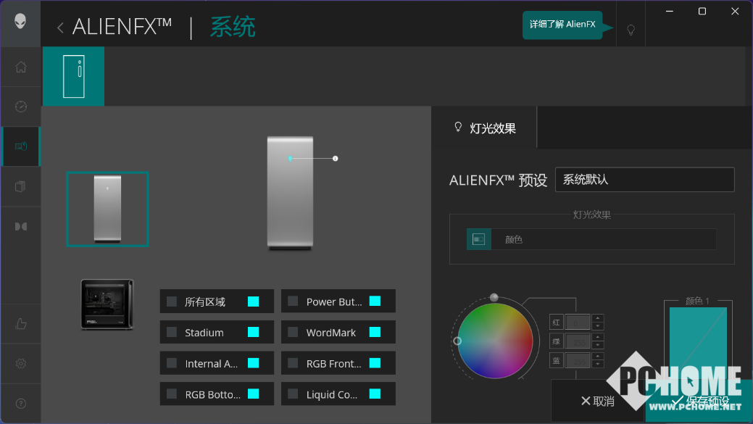Viewport: 753px width, 424px height.
Task: Minimize the Alienware Command Center window
Action: tap(670, 11)
